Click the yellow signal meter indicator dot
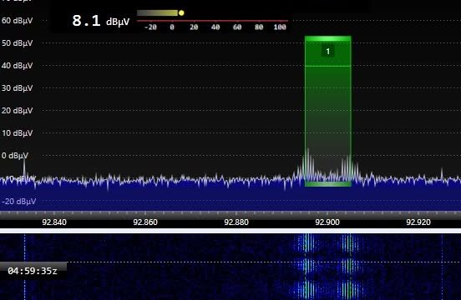Screen dimensions: 461x300 [x=181, y=12]
